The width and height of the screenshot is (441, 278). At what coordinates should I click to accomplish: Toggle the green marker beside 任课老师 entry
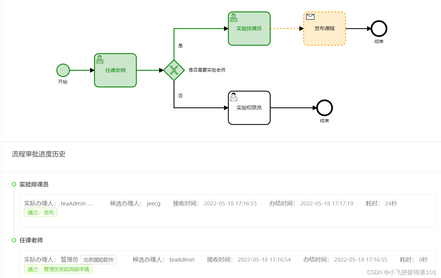pos(14,240)
